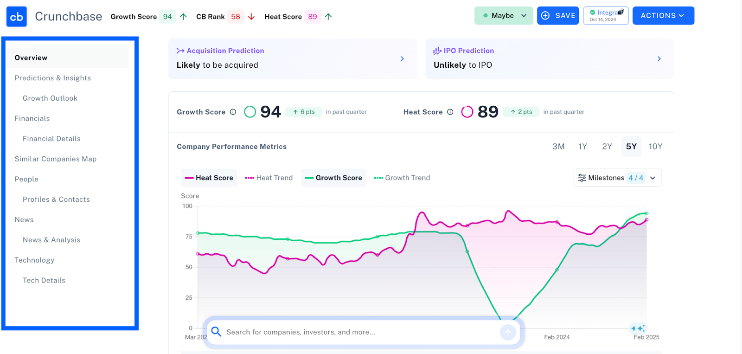This screenshot has height=354, width=742.
Task: Toggle Growth Trend line in legend
Action: pyautogui.click(x=402, y=178)
